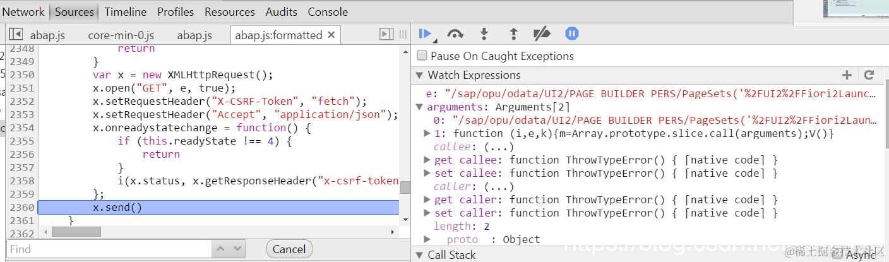Select the 'e:' watch expression row
889x262 pixels.
tap(650, 93)
